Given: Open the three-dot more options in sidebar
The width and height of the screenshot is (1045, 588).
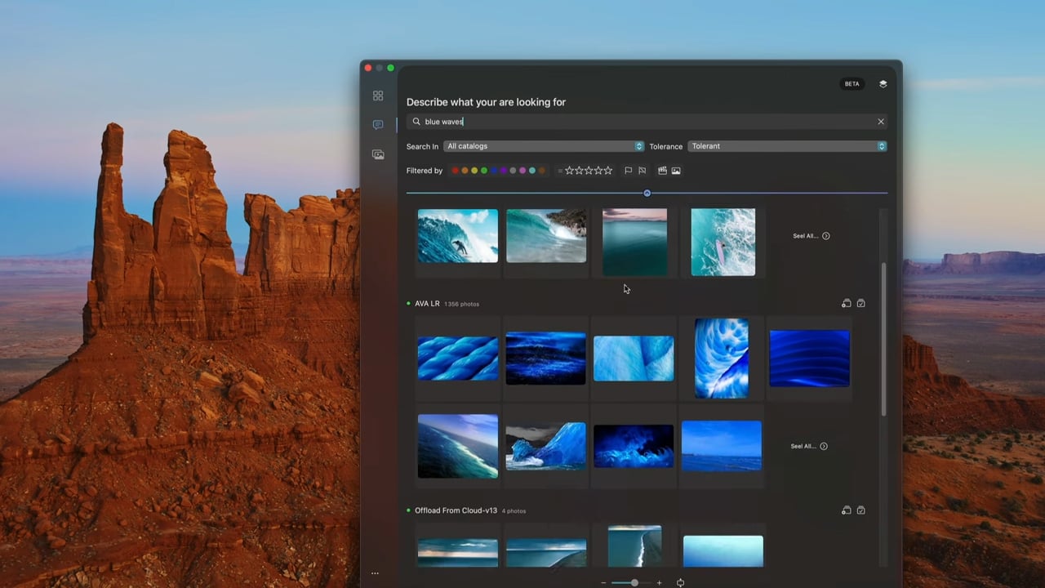Looking at the screenshot, I should 375,573.
